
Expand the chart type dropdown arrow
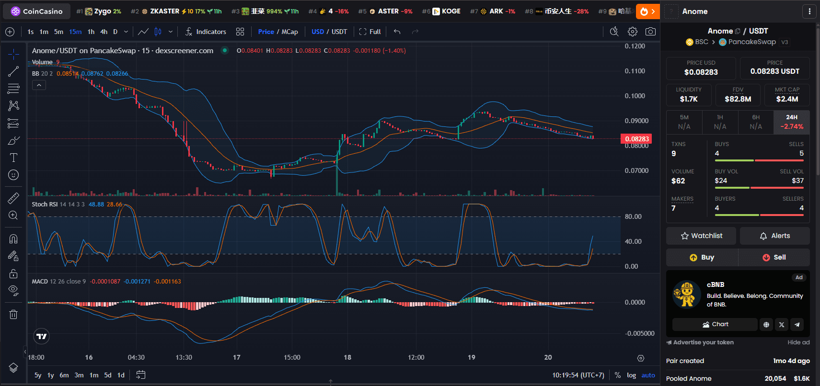tap(171, 32)
